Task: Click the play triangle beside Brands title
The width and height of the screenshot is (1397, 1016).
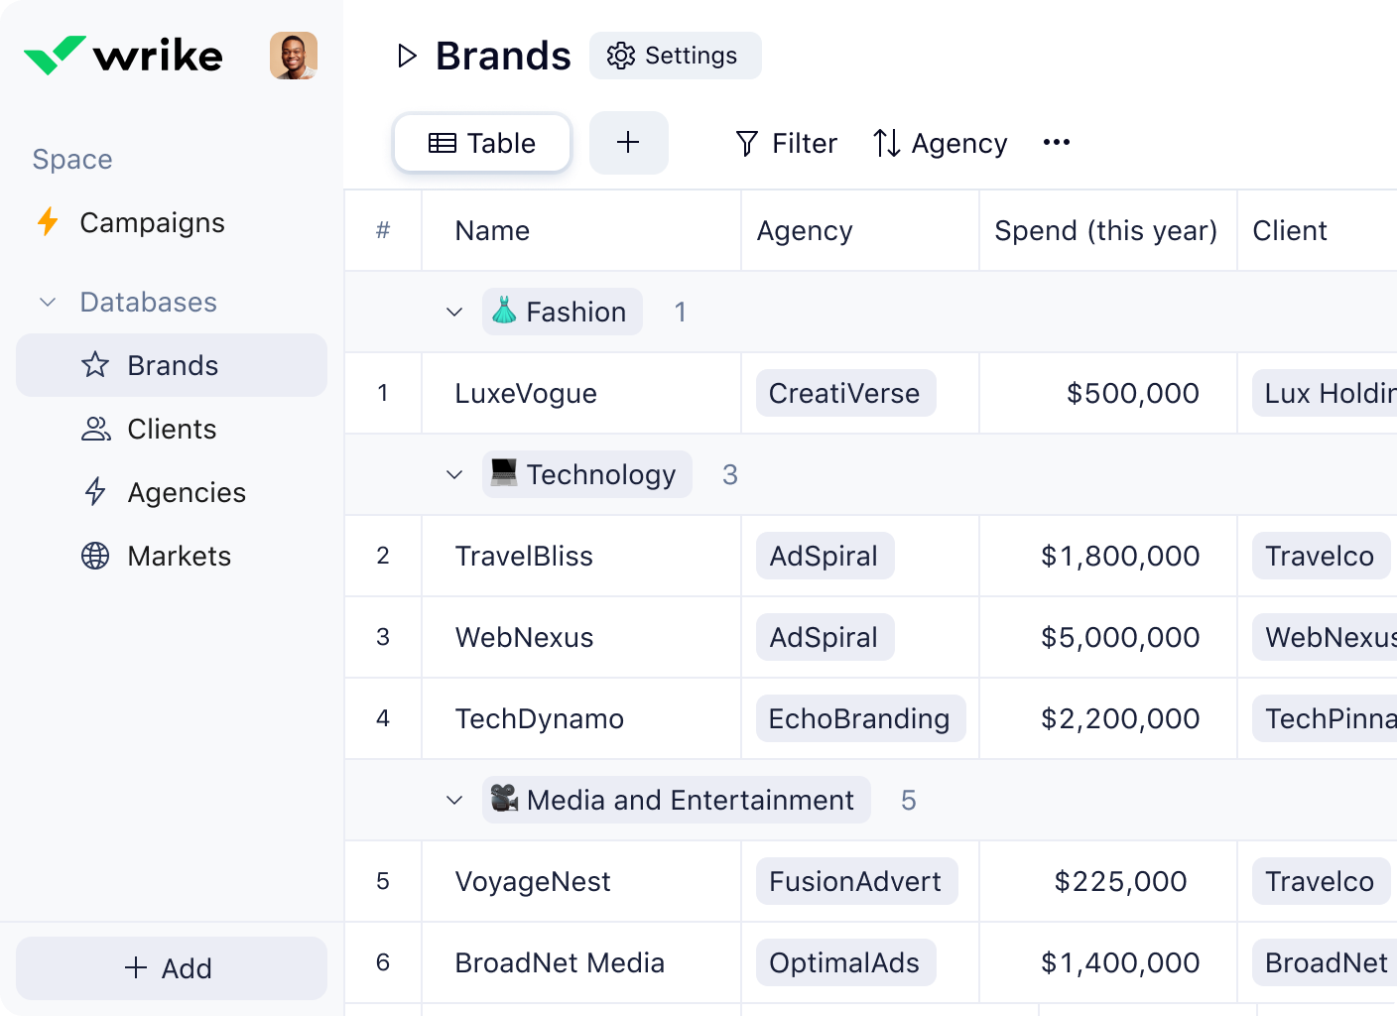Action: point(406,56)
